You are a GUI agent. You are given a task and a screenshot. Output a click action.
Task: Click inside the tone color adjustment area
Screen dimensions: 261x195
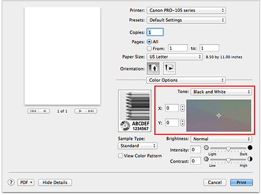click(219, 115)
